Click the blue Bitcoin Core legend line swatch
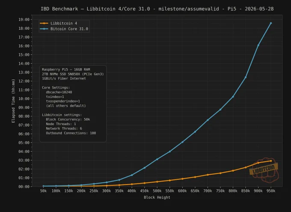 tap(44, 29)
